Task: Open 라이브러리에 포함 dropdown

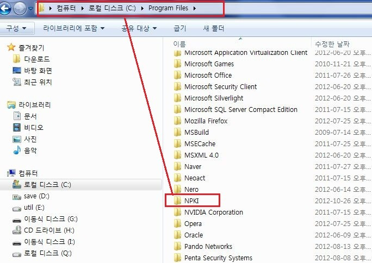Action: click(74, 28)
